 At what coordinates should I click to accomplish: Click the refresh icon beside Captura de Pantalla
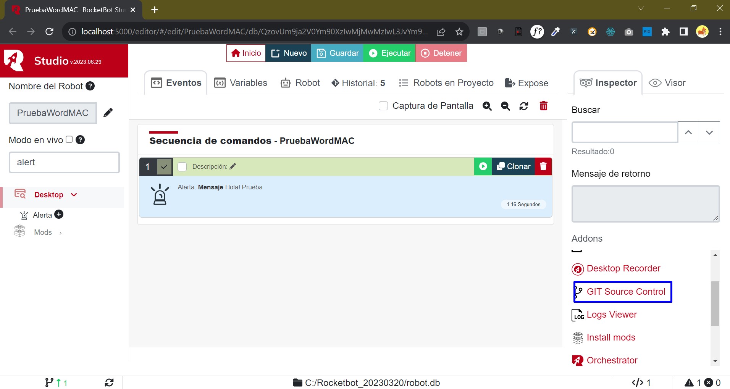[x=524, y=106]
